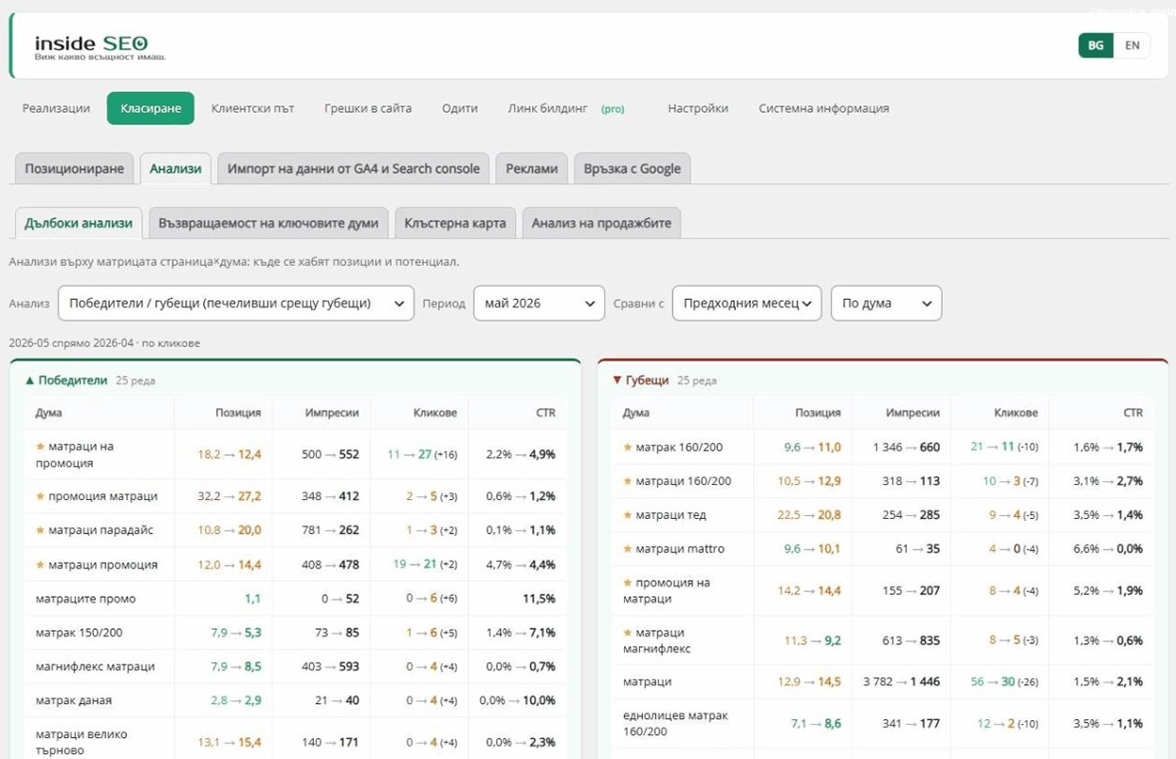Click impressions value 3 782 → 1 446
Screen dimensions: 1176x759
click(x=902, y=682)
